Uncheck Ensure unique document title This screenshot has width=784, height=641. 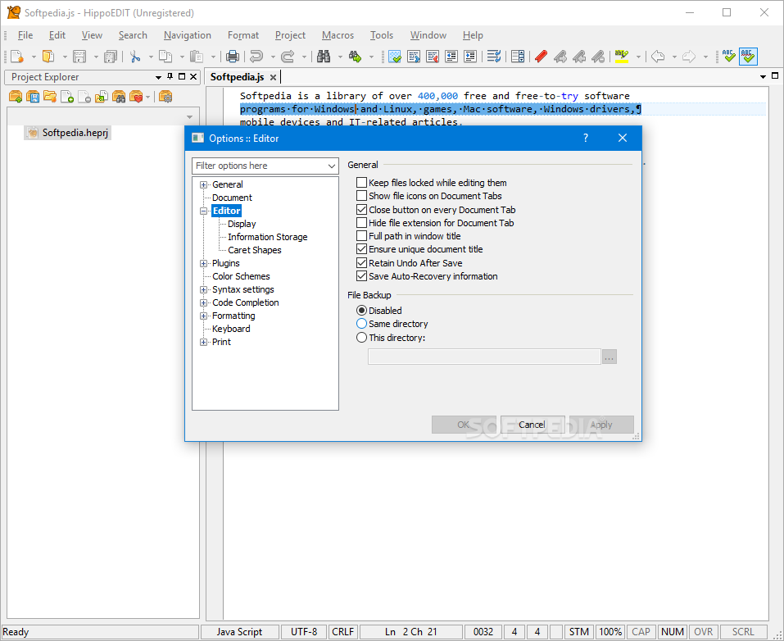pos(361,248)
